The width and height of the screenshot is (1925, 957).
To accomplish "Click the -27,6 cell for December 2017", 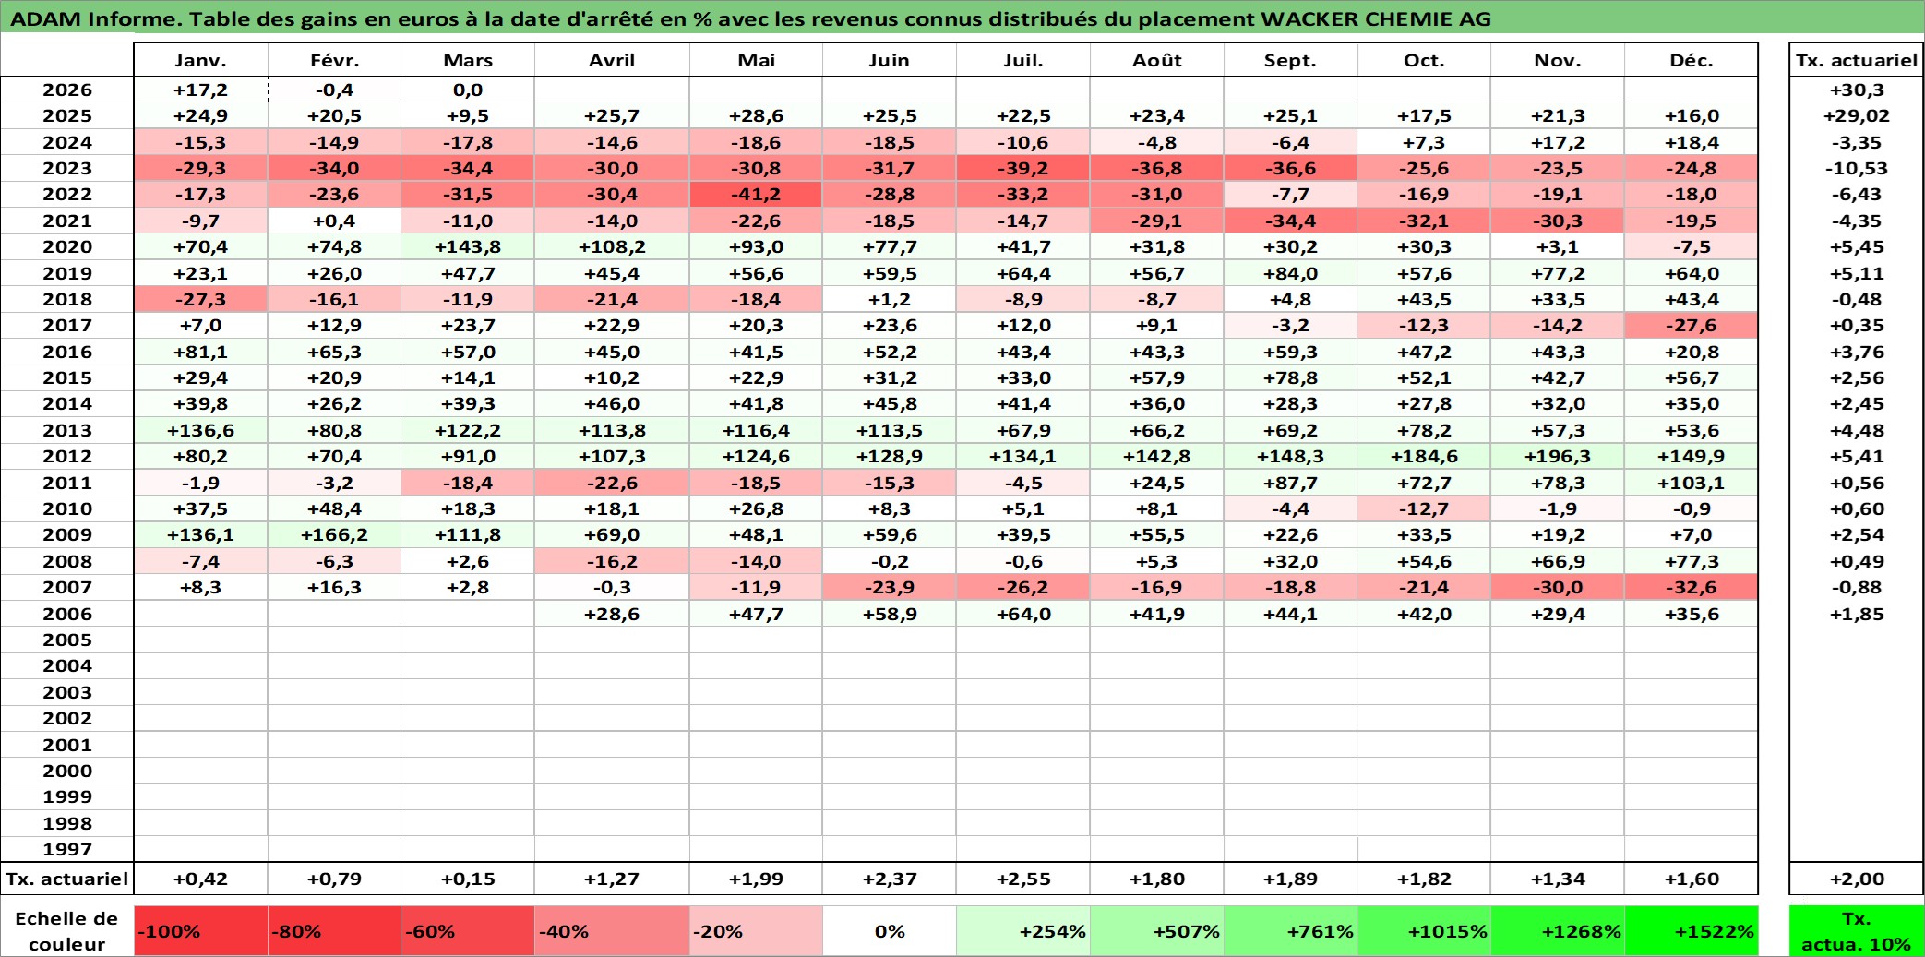I will click(1692, 325).
